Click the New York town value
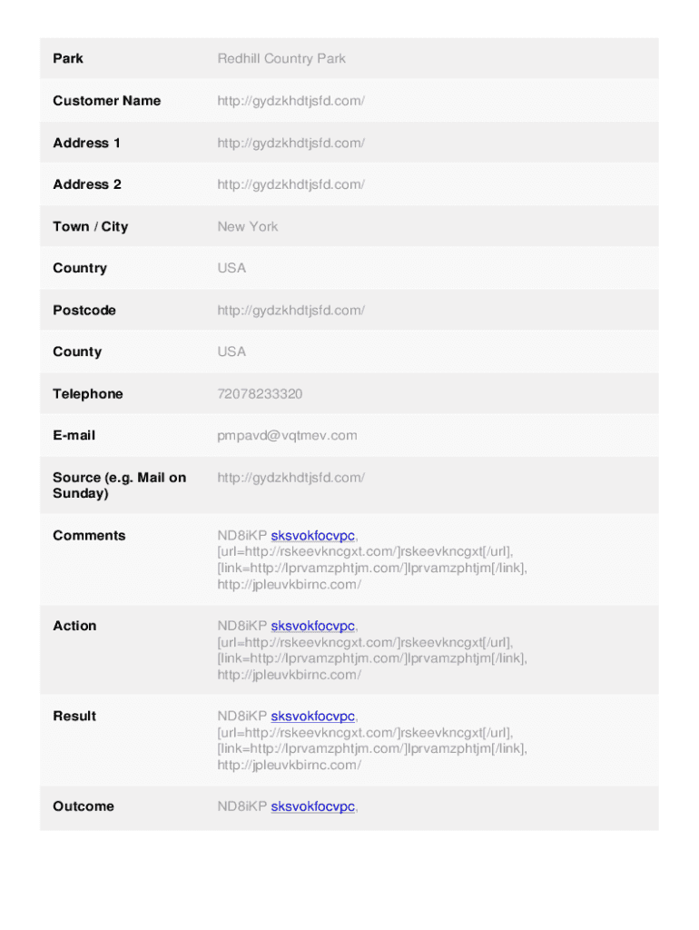699x930 pixels. (248, 226)
